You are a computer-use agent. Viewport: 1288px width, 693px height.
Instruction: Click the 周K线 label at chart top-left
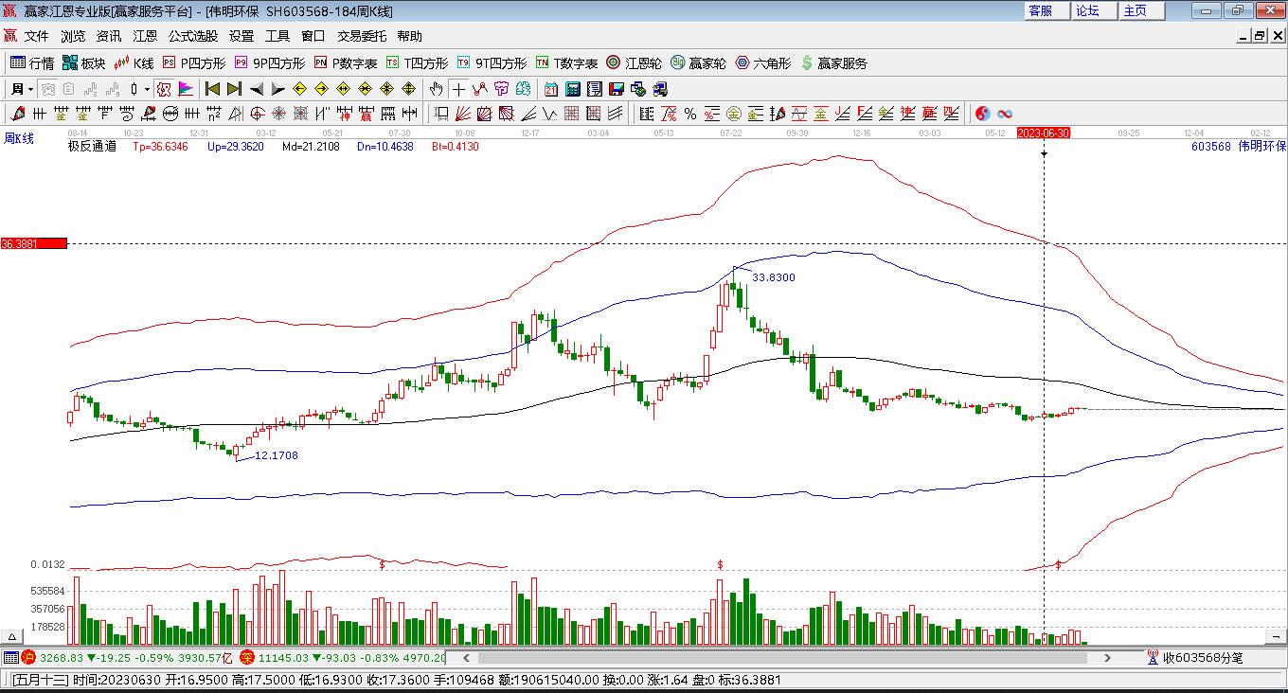tap(19, 139)
